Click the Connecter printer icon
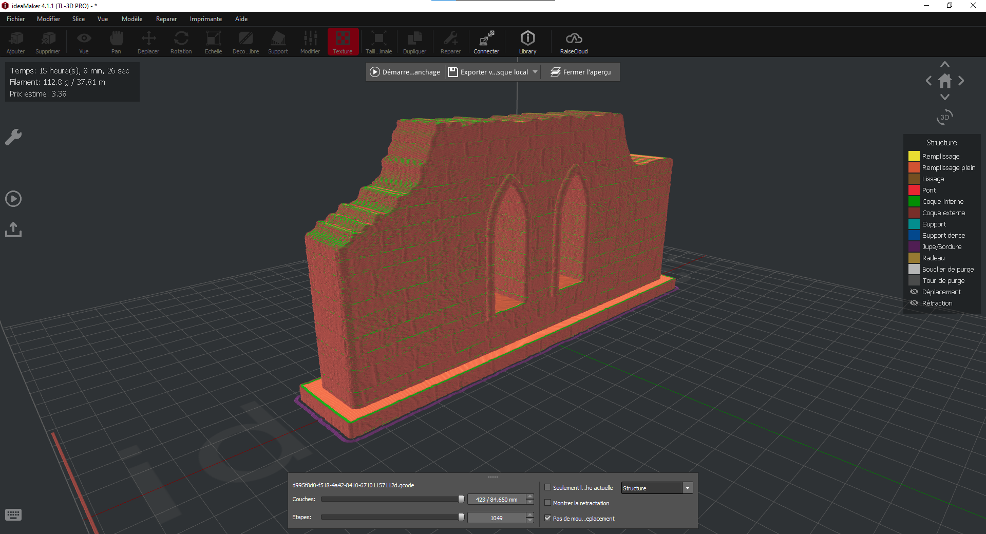This screenshot has width=986, height=534. (486, 42)
